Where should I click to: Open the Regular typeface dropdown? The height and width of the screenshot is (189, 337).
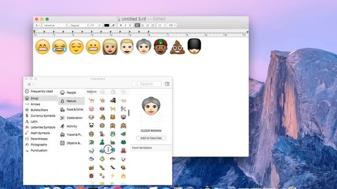[80, 25]
